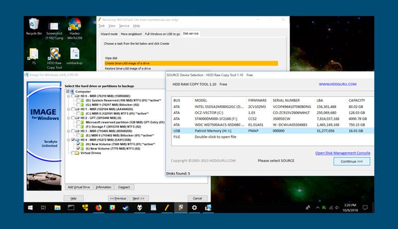Switch to WinToFlash pencil icon on taskbar
This screenshot has height=229, width=398.
(167, 207)
